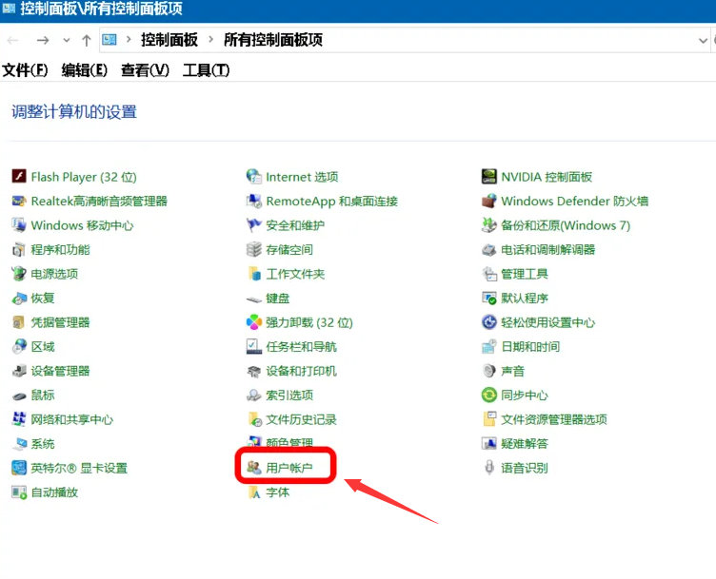Open the 存储空间 icon
716x579 pixels.
tap(254, 249)
